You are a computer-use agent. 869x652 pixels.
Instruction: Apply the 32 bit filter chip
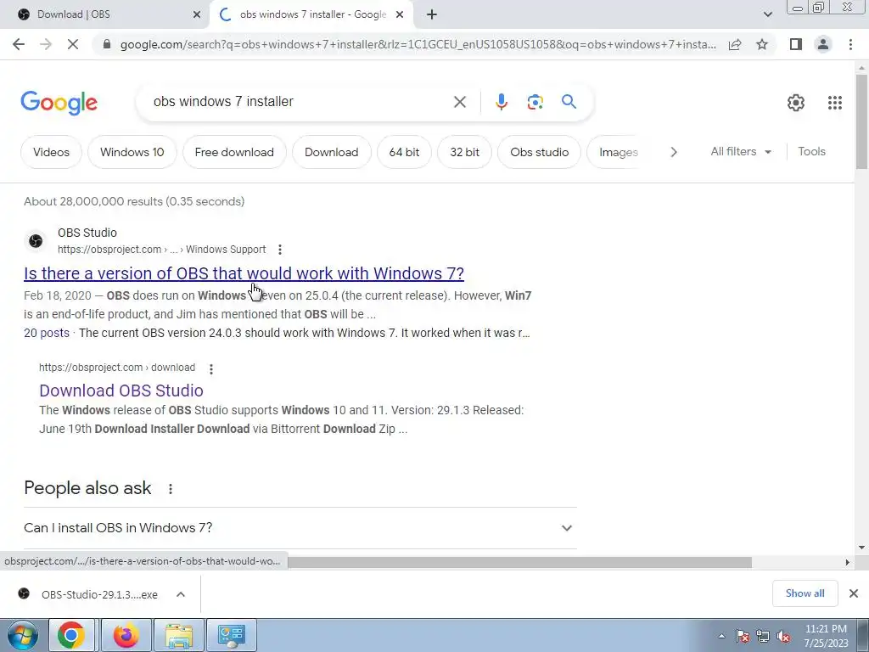(464, 152)
